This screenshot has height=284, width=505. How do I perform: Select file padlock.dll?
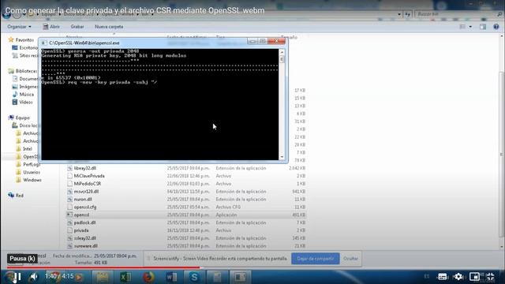click(84, 222)
